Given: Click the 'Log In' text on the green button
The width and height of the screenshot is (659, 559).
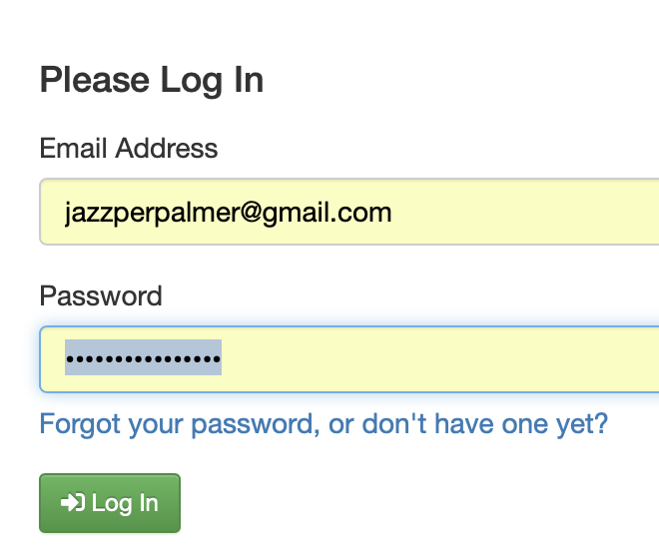Looking at the screenshot, I should [x=125, y=503].
